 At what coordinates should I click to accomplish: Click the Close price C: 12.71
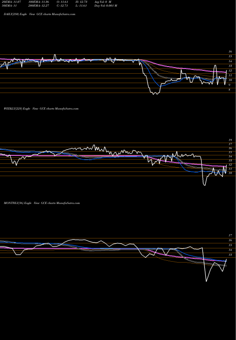click(62, 6)
